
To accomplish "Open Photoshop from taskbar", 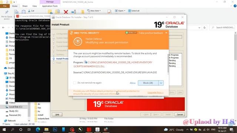I will point(55,130).
